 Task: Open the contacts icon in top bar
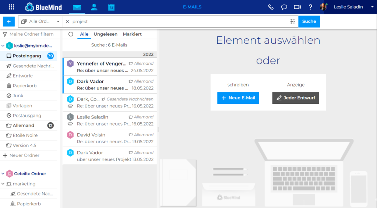(x=94, y=7)
